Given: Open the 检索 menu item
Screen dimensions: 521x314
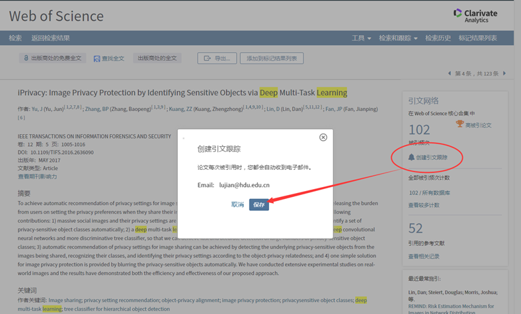Looking at the screenshot, I should pyautogui.click(x=15, y=38).
